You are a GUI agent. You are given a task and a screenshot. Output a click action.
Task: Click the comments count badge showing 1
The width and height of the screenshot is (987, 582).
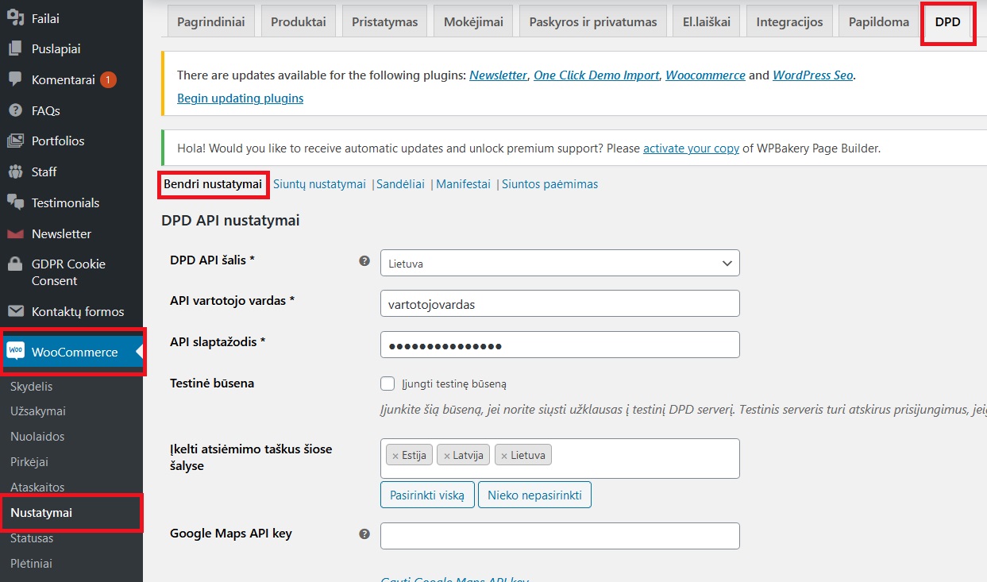point(109,80)
